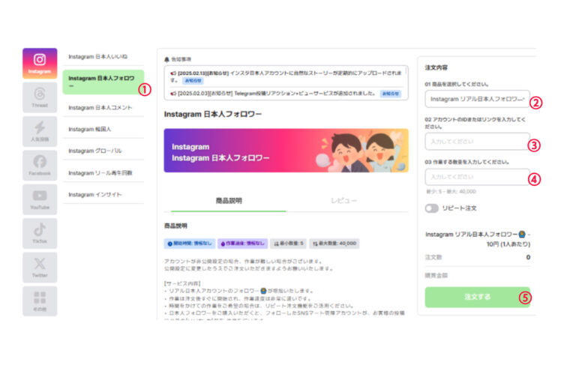The height and width of the screenshot is (380, 570).
Task: Select Instagram リール再生回数 menu item
Action: (103, 173)
